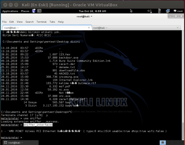
Task: Click the incoming.exe file name
Action: click(68, 77)
